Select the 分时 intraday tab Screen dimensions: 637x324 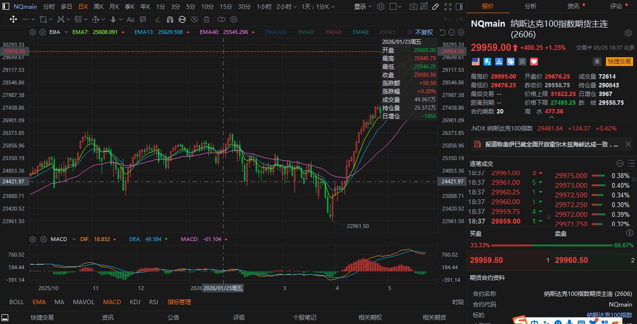click(49, 6)
